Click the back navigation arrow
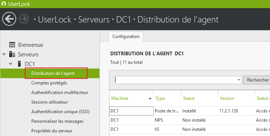The image size is (270, 136). point(9,19)
